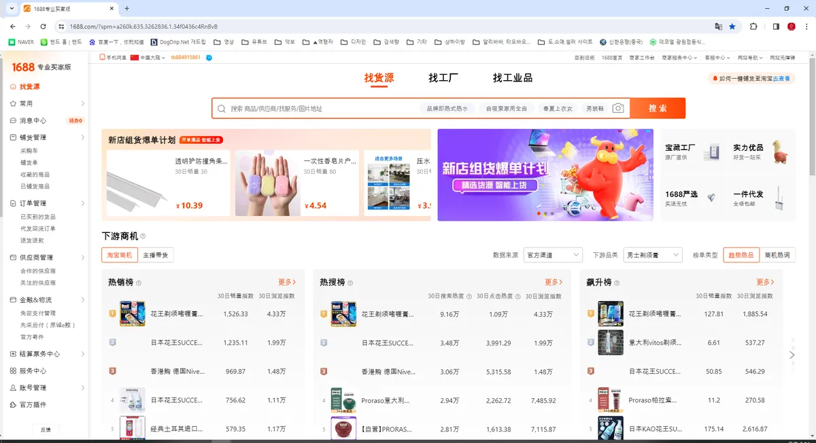Image resolution: width=816 pixels, height=443 pixels.
Task: Click the help icon next to 下游商机
Action: 143,236
